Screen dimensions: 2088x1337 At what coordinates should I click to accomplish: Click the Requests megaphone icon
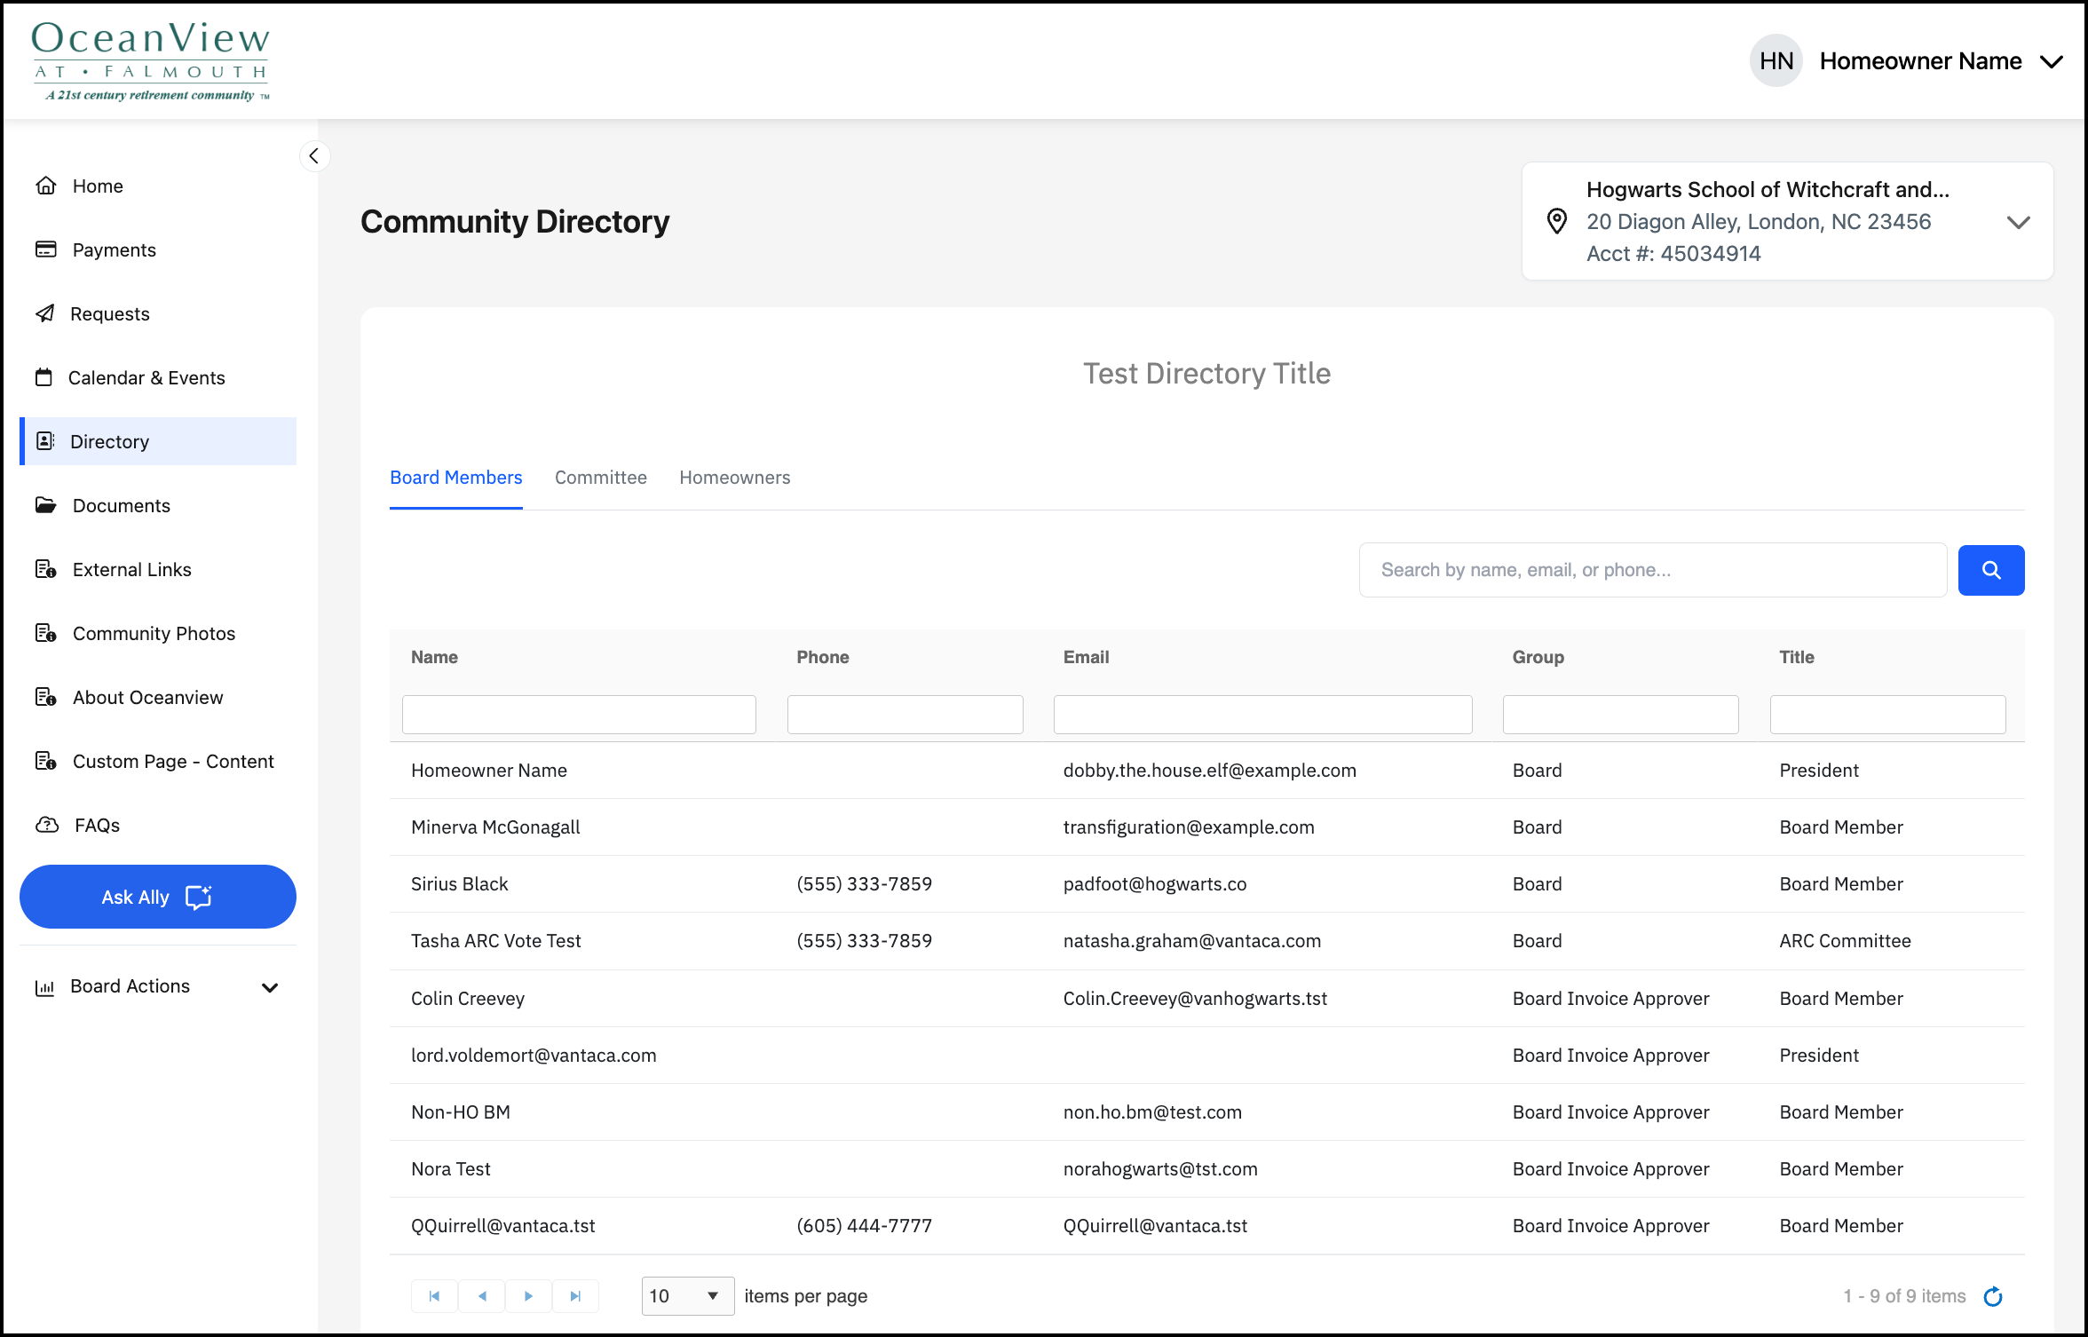pyautogui.click(x=46, y=313)
